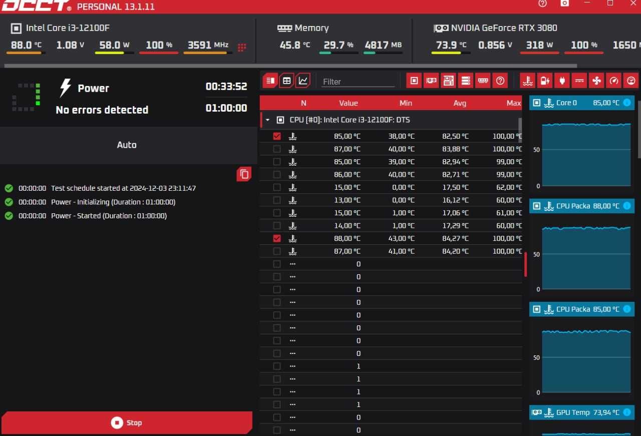Show clock frequency sensors only
Image resolution: width=641 pixels, height=436 pixels.
[631, 81]
